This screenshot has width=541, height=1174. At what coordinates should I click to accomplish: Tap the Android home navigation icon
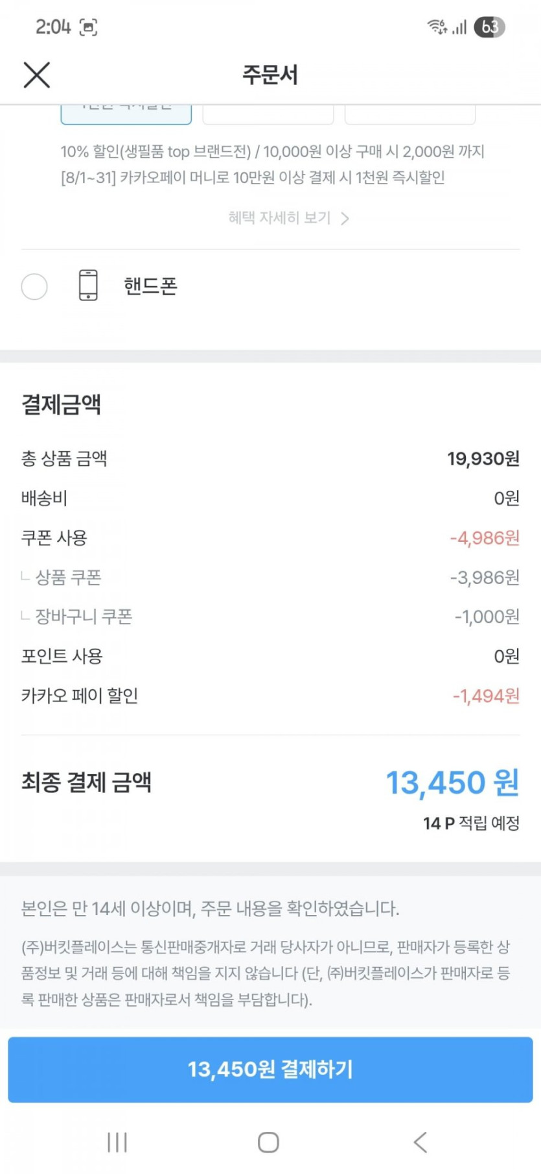(268, 1142)
